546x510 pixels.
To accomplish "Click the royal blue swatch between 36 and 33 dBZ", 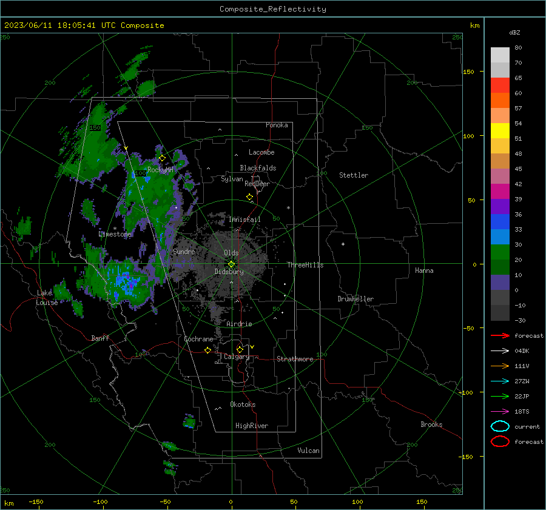I will (500, 222).
